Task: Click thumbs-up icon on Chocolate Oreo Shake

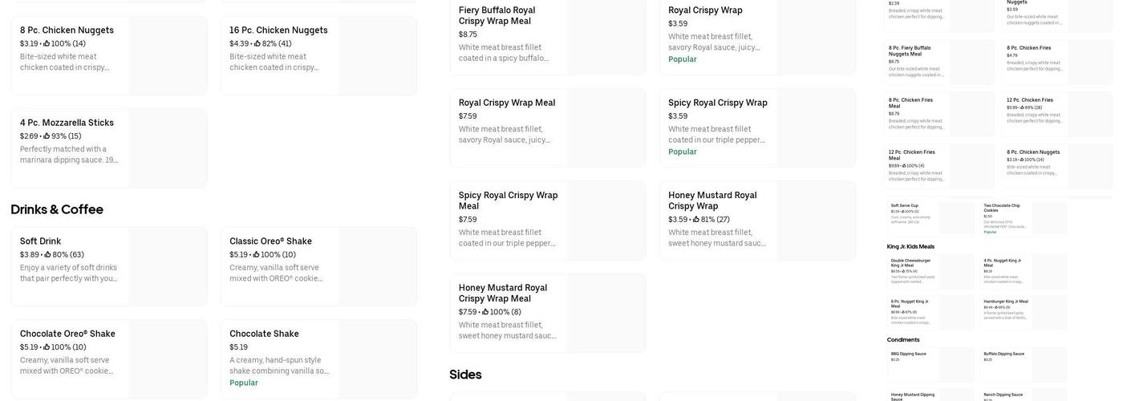Action: pyautogui.click(x=47, y=347)
